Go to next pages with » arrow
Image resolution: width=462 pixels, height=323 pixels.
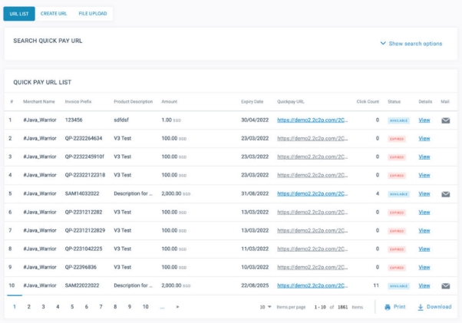[177, 307]
